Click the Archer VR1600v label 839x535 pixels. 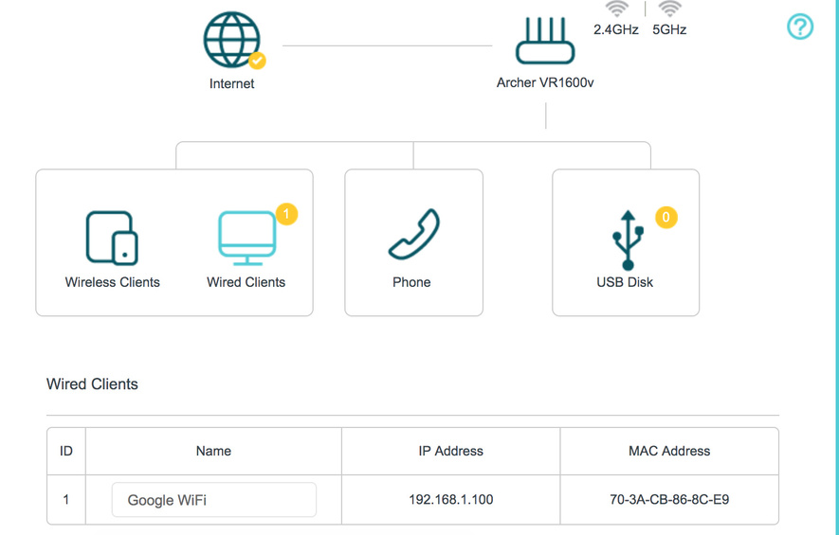545,82
